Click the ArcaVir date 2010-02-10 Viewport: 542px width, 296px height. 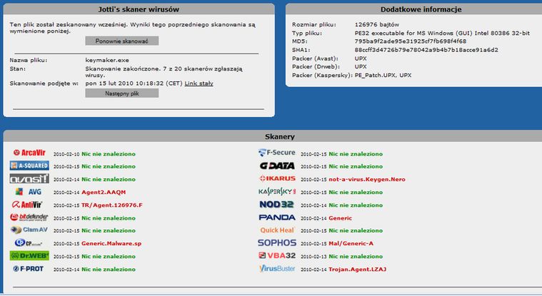[66, 154]
